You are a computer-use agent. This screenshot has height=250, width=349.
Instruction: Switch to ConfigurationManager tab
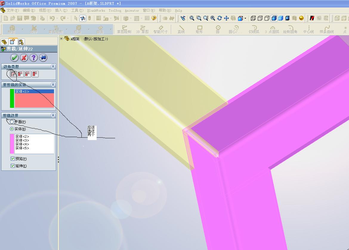coord(21,42)
